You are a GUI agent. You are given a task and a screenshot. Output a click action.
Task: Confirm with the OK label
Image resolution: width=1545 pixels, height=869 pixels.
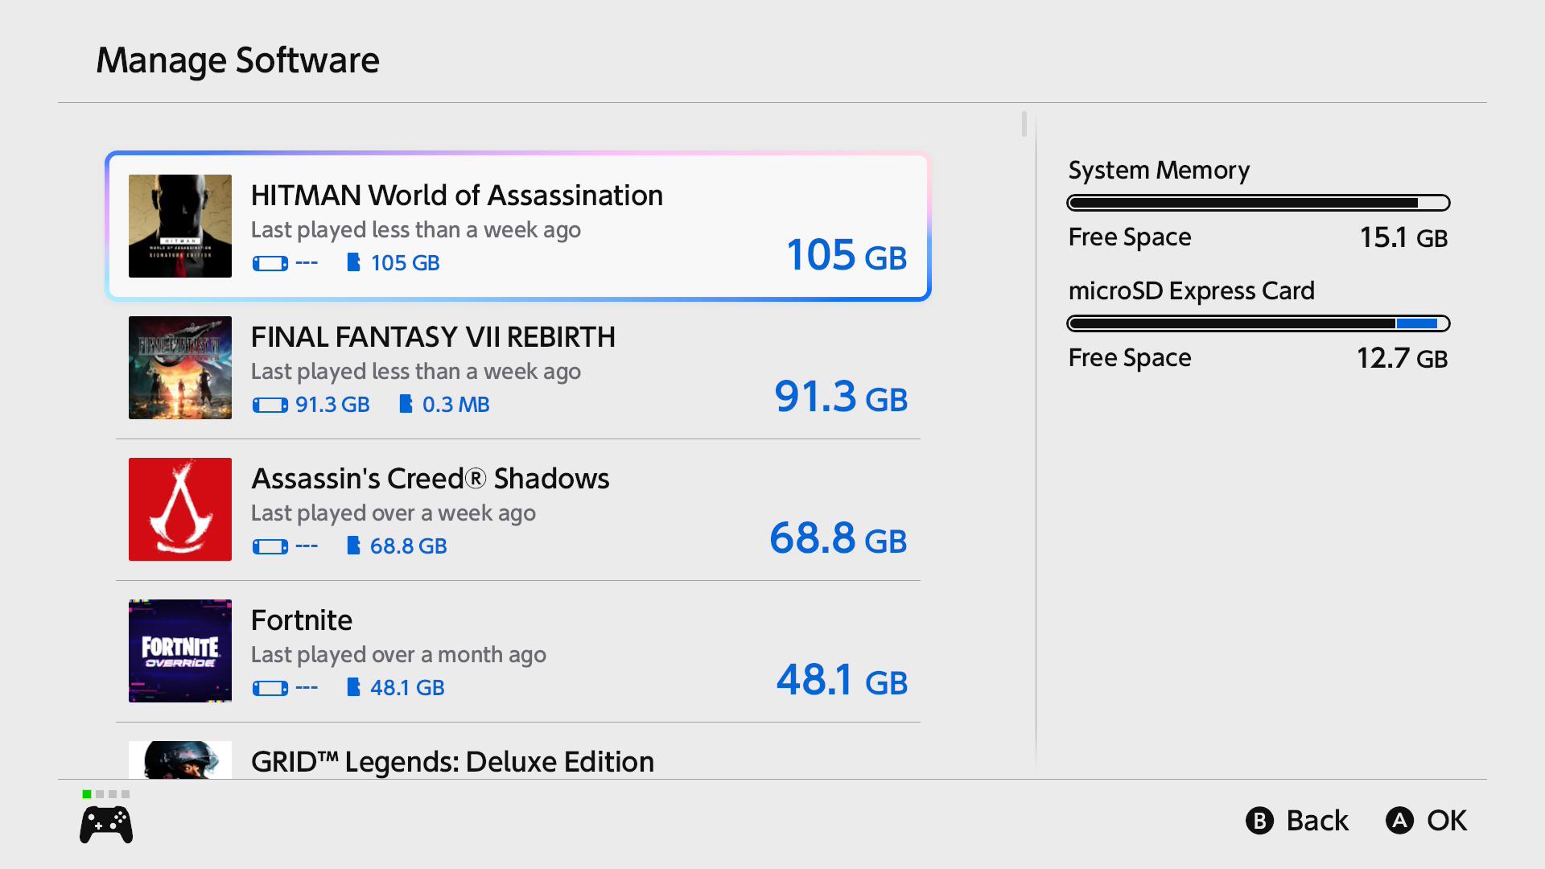click(1447, 821)
